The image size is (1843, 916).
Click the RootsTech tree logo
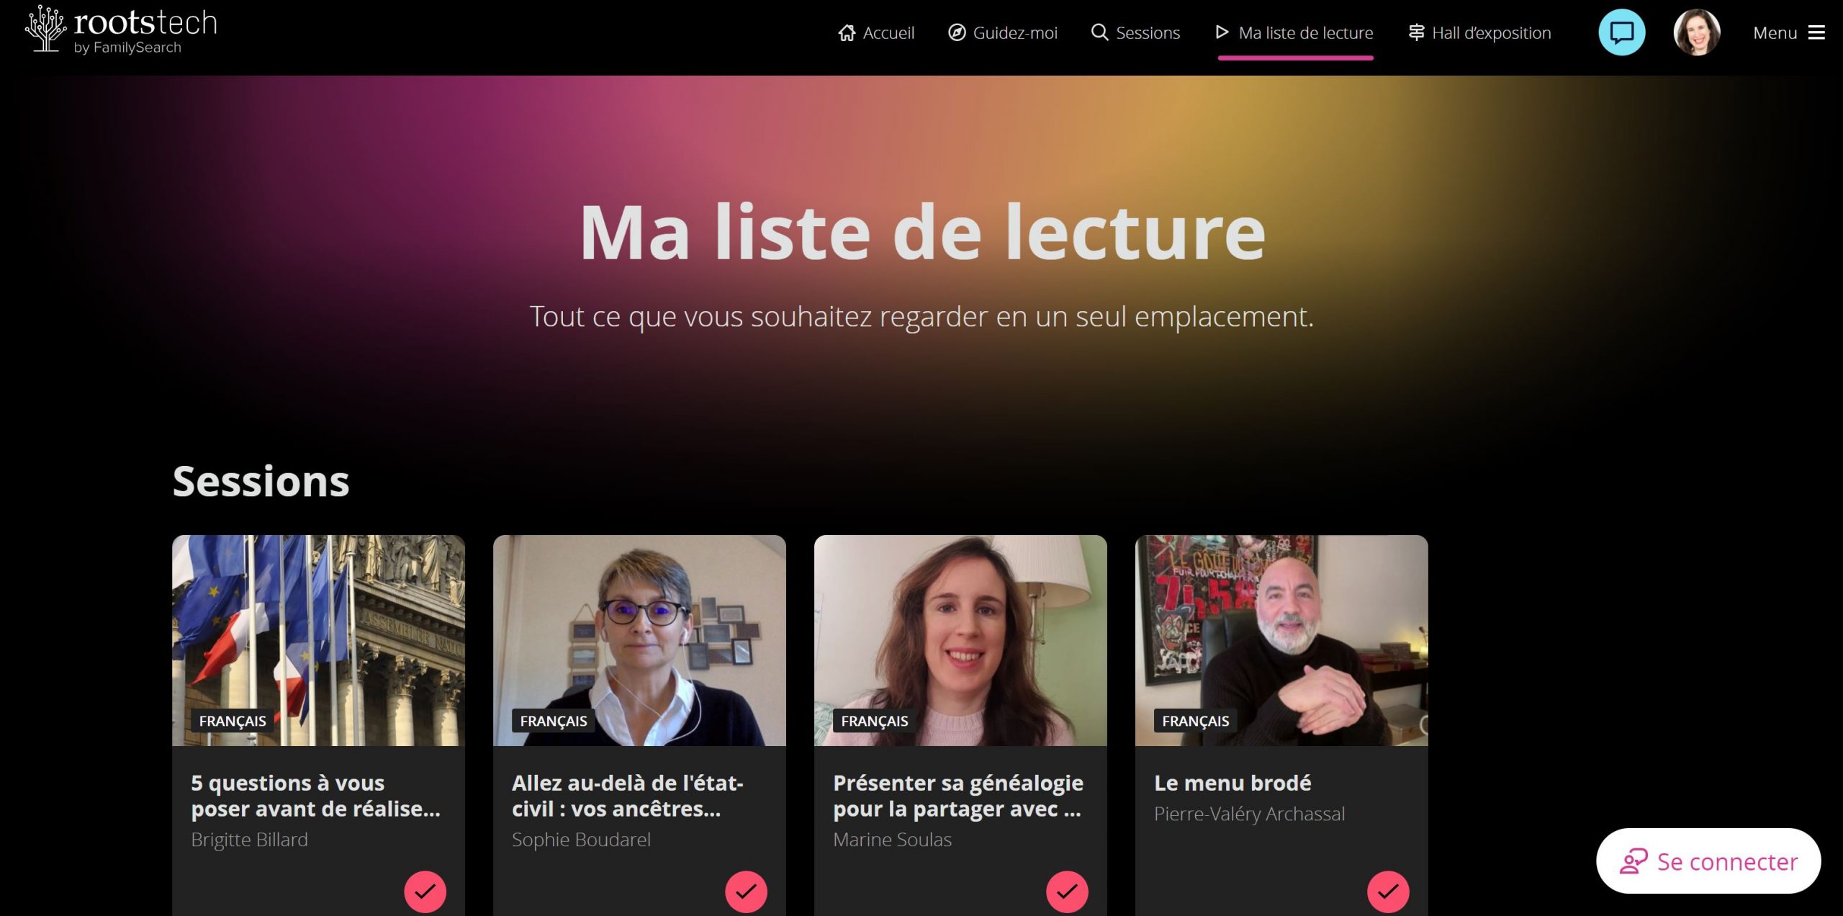pyautogui.click(x=46, y=29)
